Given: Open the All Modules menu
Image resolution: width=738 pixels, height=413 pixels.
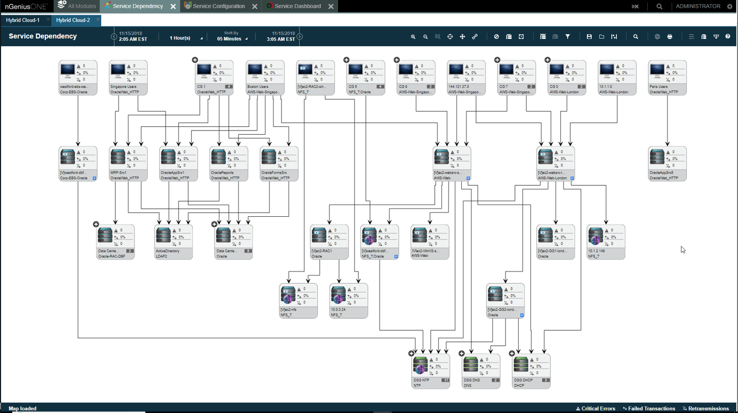Looking at the screenshot, I should (77, 6).
